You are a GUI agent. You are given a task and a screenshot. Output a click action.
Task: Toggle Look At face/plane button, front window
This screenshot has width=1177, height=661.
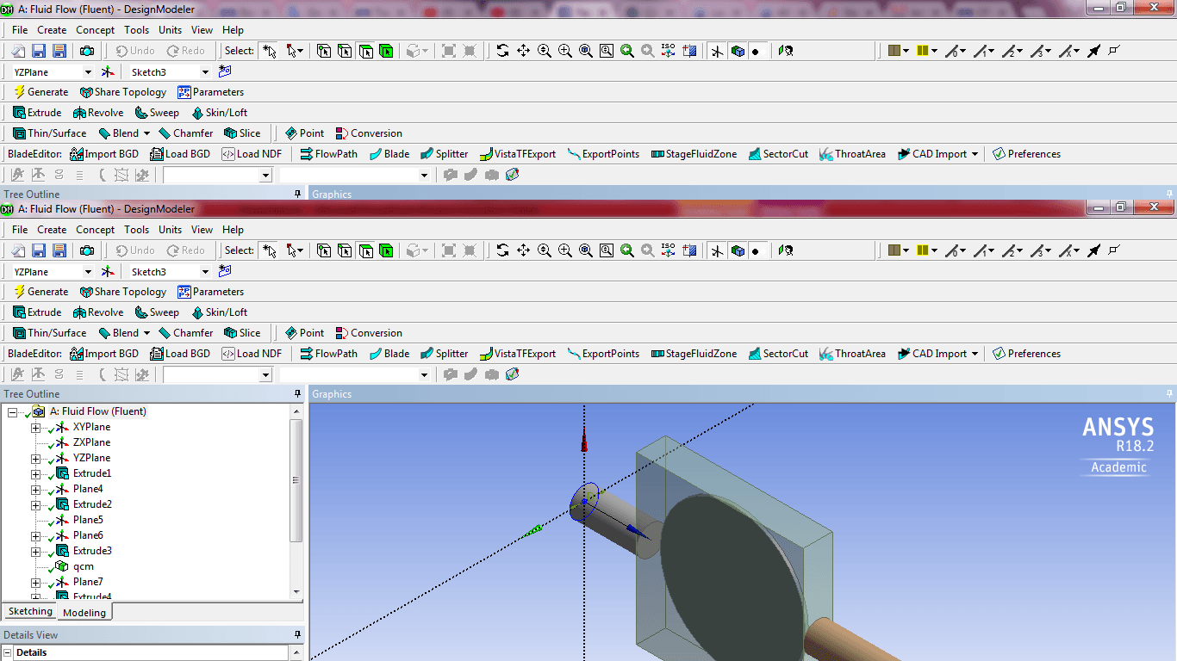pos(785,250)
